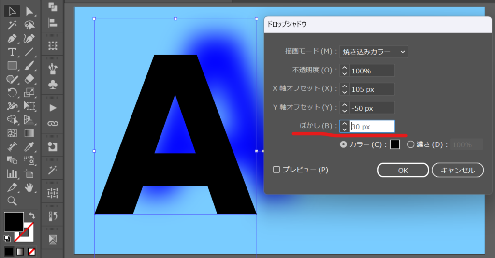
Task: Open the Pathfinder panel icon
Action: click(53, 7)
